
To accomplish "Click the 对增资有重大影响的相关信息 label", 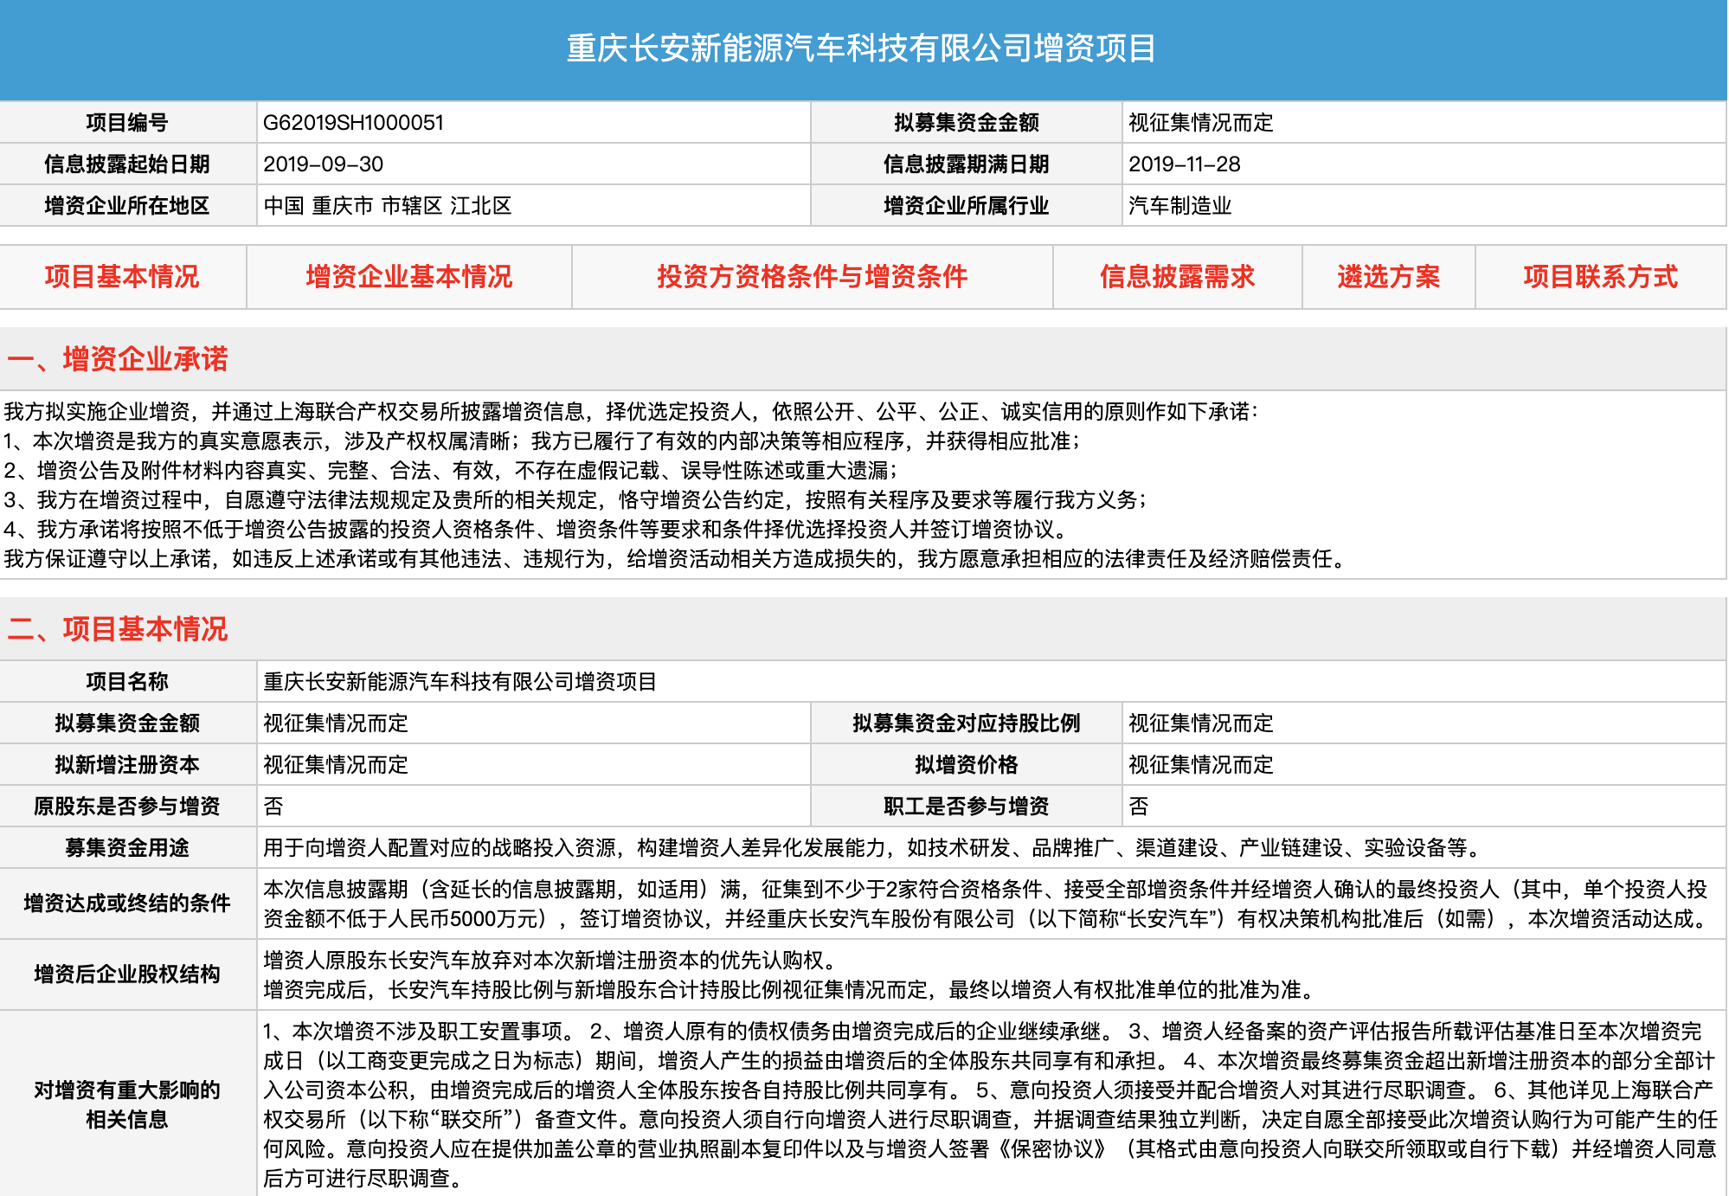I will pos(127,1105).
